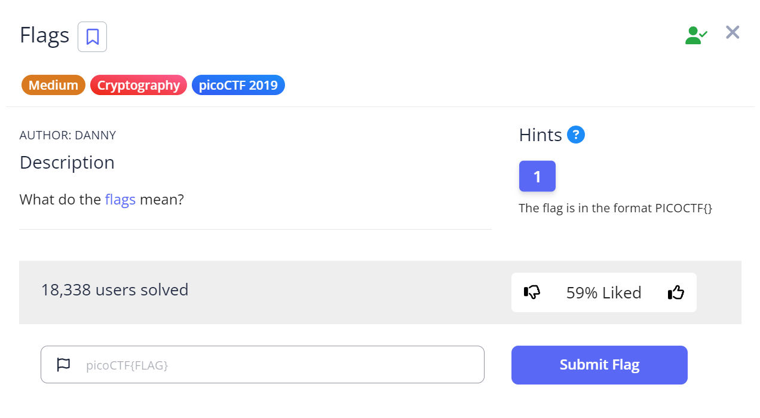
Task: Select the Medium difficulty tag
Action: coord(53,86)
